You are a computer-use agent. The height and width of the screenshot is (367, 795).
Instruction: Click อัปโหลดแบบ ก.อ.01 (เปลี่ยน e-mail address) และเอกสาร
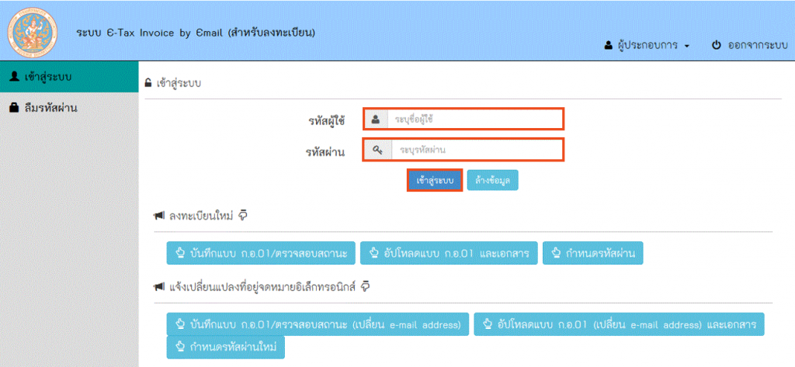tap(619, 324)
